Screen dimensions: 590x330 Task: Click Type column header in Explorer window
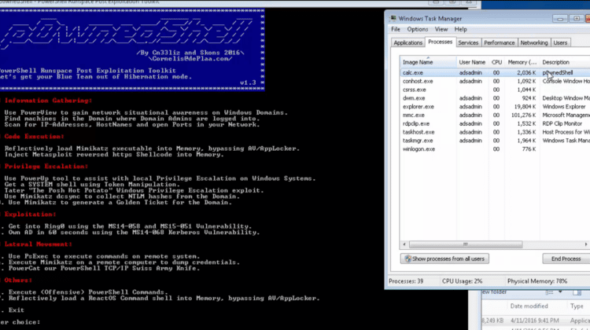[577, 306]
